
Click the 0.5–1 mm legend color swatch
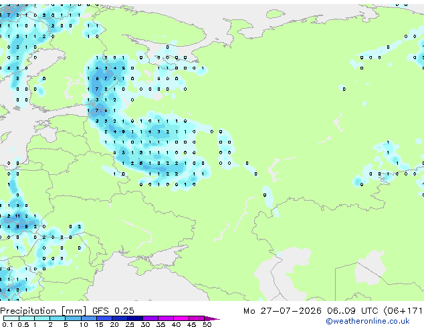tap(27, 318)
